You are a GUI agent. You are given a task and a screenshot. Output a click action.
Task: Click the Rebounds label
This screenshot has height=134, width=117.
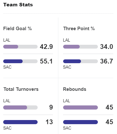pyautogui.click(x=75, y=89)
